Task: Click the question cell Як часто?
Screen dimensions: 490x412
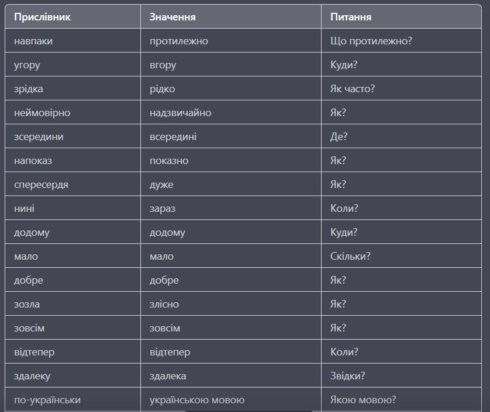Action: [353, 89]
